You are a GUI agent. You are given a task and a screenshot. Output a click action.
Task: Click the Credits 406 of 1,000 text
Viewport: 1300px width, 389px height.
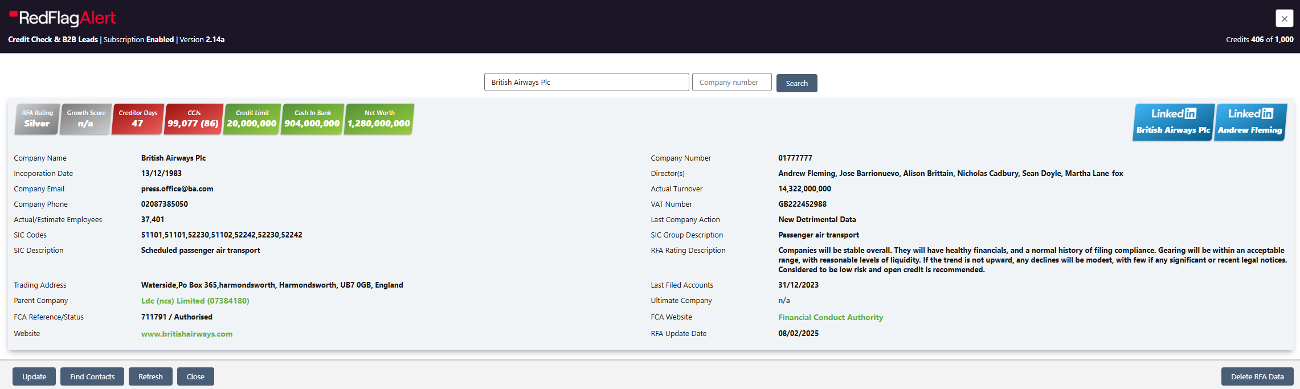point(1260,39)
